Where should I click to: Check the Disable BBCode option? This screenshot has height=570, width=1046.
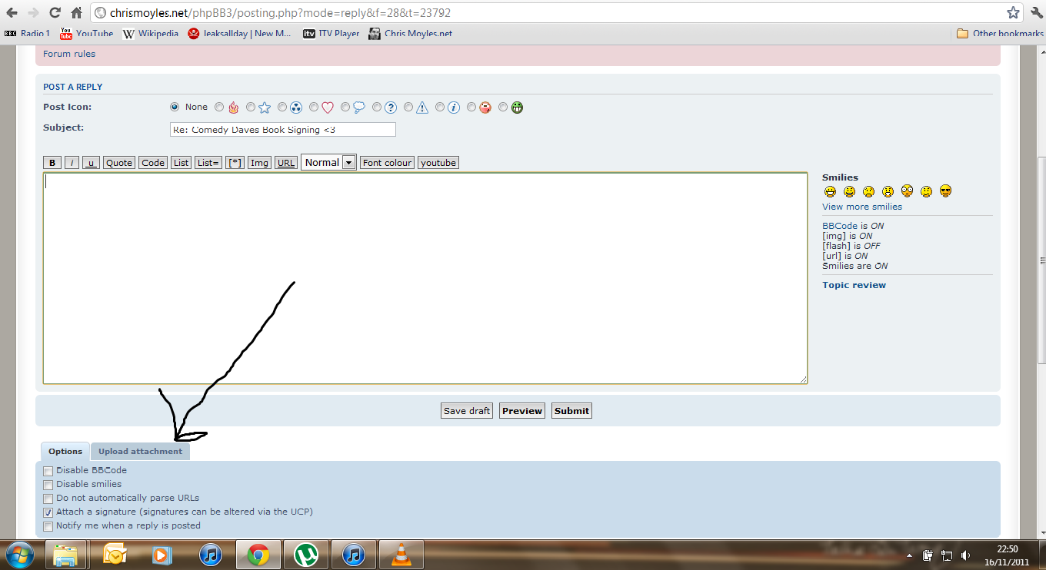[48, 471]
